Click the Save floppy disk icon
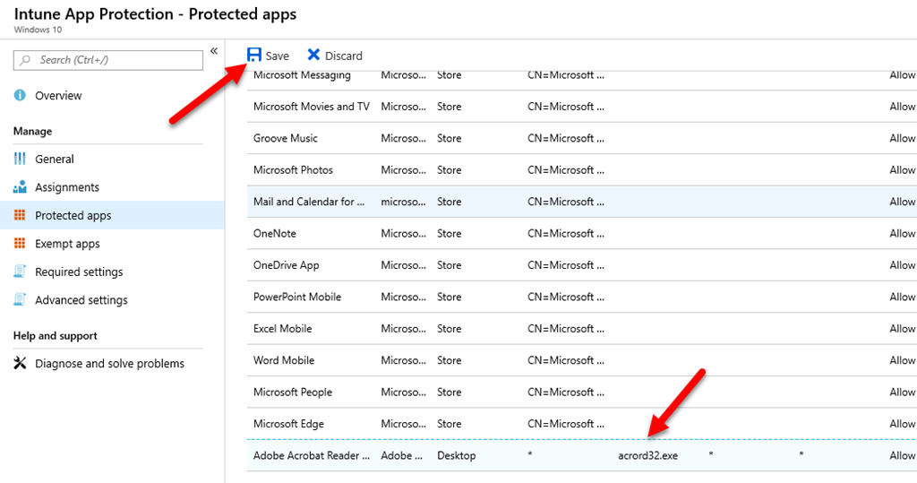Screen dimensions: 917x483 click(254, 56)
